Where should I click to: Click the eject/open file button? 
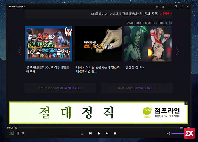tap(82, 133)
